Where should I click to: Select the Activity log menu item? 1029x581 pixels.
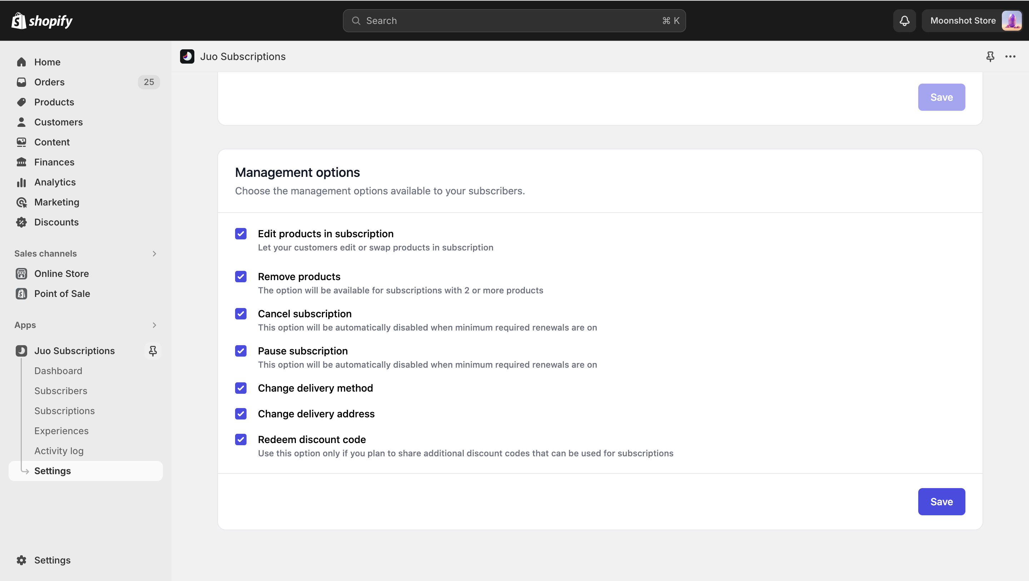(59, 450)
